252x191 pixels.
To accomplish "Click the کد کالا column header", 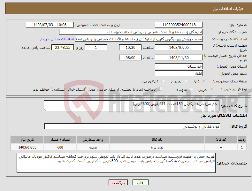I will (221, 140).
